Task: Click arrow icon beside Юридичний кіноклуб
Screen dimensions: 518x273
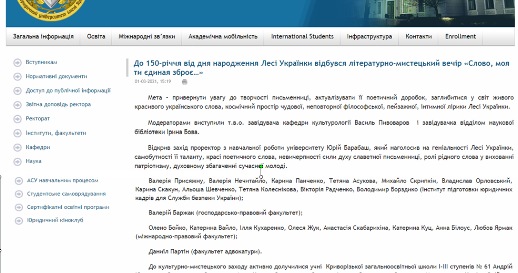Action: (x=19, y=221)
